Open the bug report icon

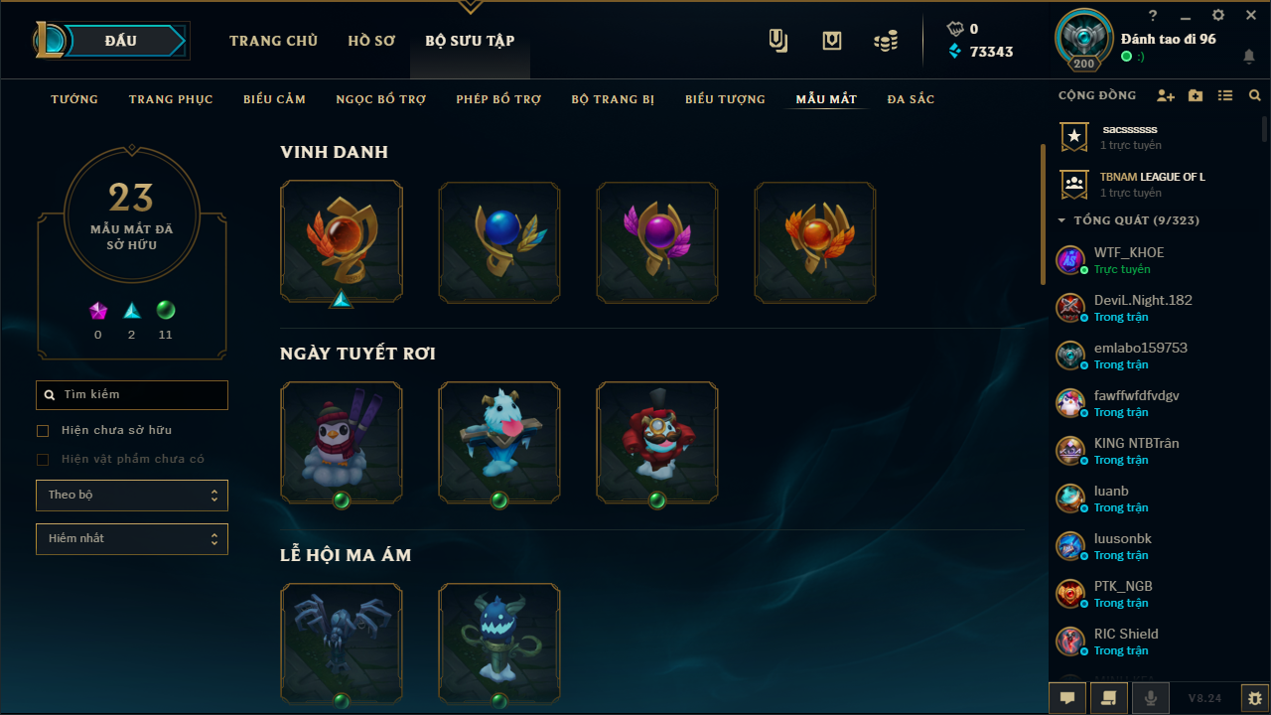tap(1255, 698)
